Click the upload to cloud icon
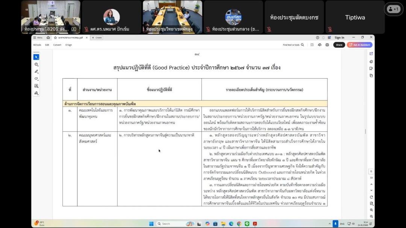Screen dimensions: 406x228 320,45
